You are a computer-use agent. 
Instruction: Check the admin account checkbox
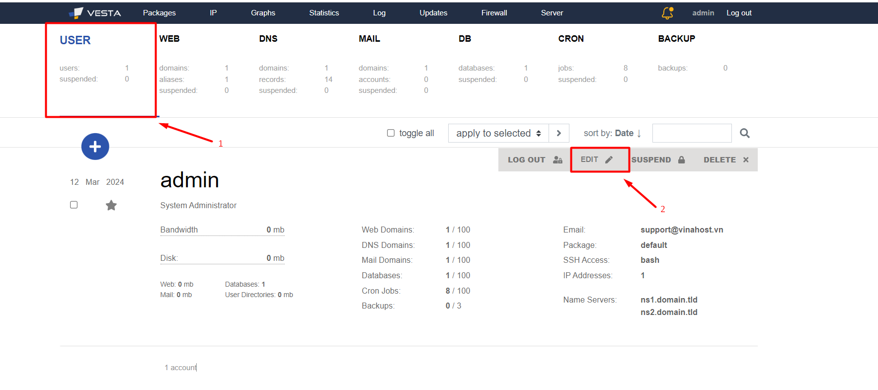74,205
